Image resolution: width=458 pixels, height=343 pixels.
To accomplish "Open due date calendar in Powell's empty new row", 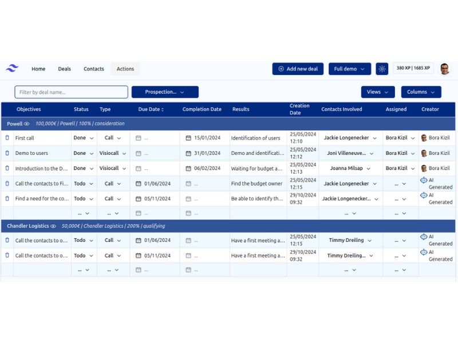I will [x=139, y=213].
